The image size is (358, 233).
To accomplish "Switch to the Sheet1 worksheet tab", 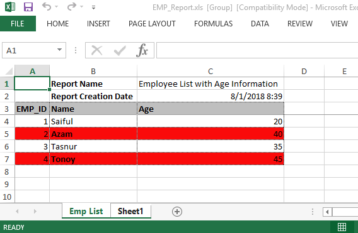I will click(x=130, y=211).
